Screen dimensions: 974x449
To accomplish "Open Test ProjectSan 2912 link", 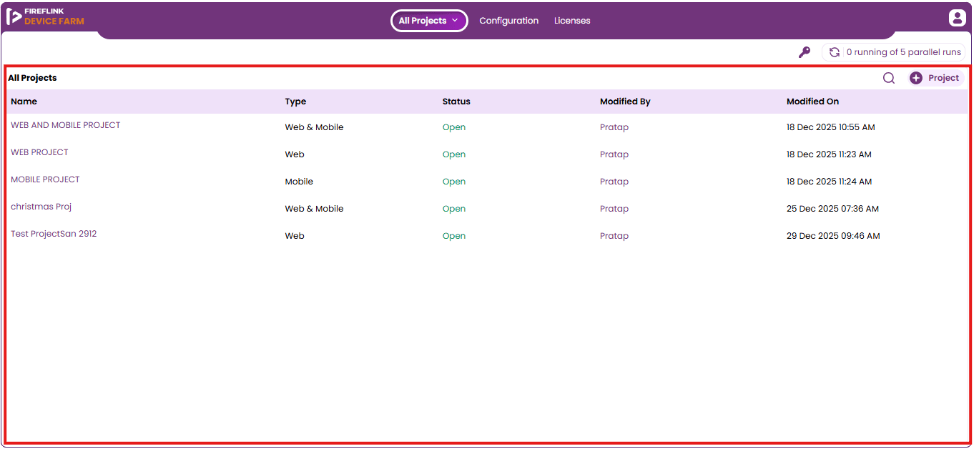I will click(54, 234).
